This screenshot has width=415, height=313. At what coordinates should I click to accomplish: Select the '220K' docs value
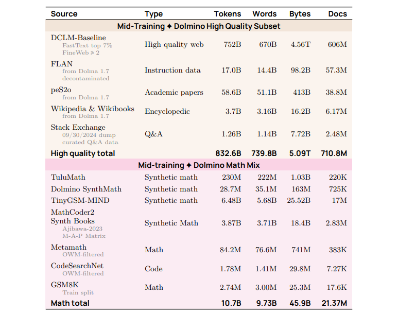pyautogui.click(x=338, y=177)
